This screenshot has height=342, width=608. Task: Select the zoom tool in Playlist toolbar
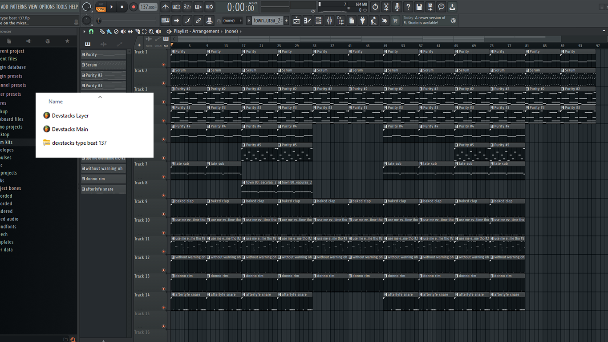point(151,31)
